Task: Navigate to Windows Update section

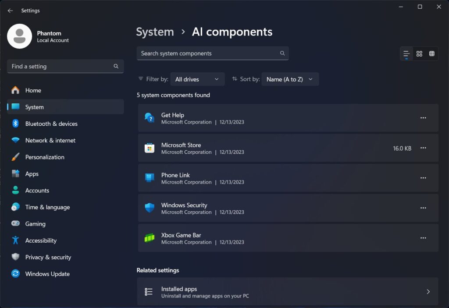Action: tap(47, 274)
